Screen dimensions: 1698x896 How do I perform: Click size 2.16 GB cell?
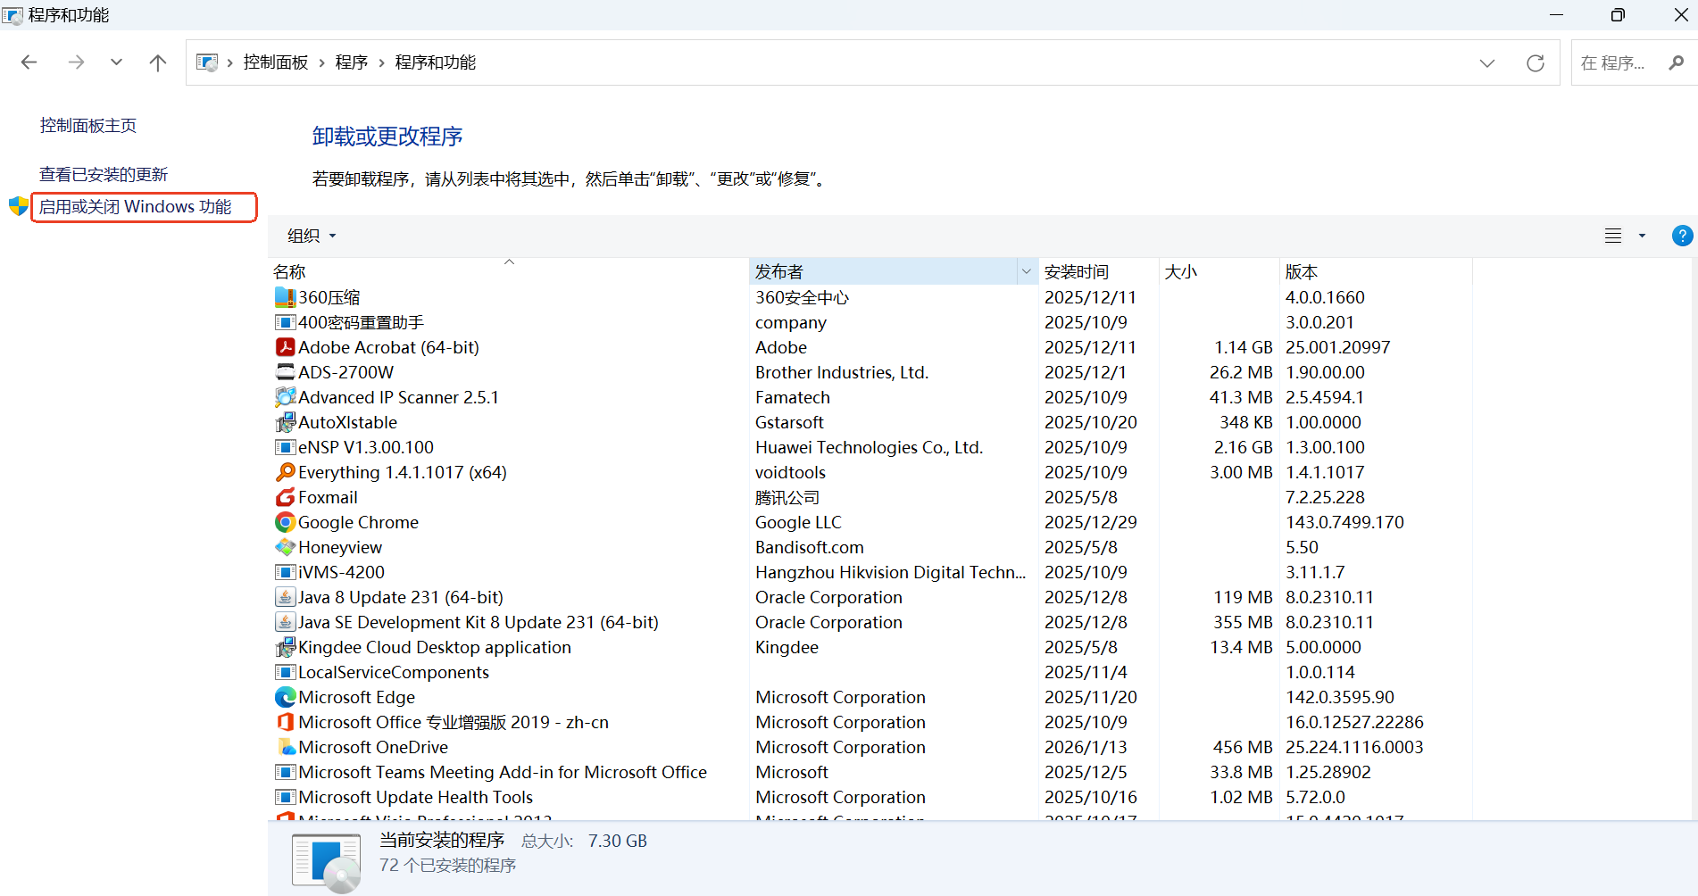click(1243, 447)
